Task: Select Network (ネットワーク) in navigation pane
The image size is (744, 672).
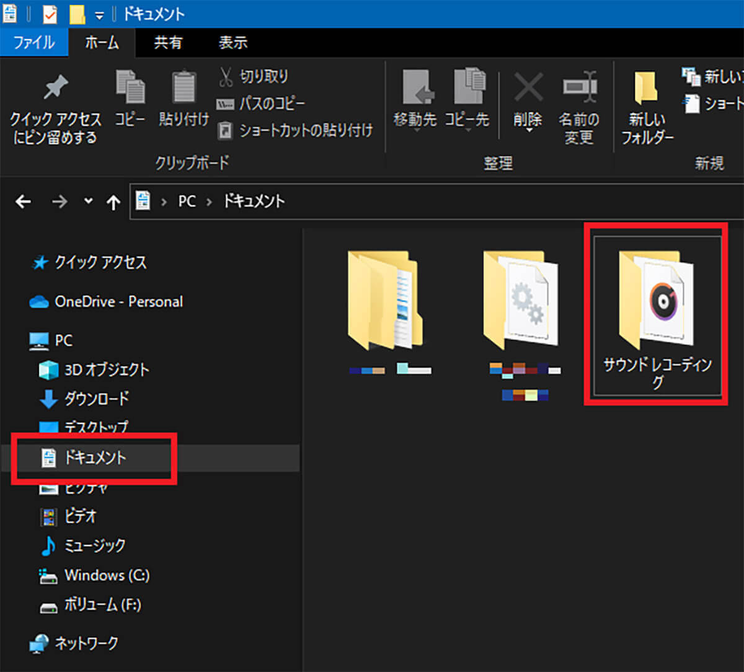Action: (74, 643)
